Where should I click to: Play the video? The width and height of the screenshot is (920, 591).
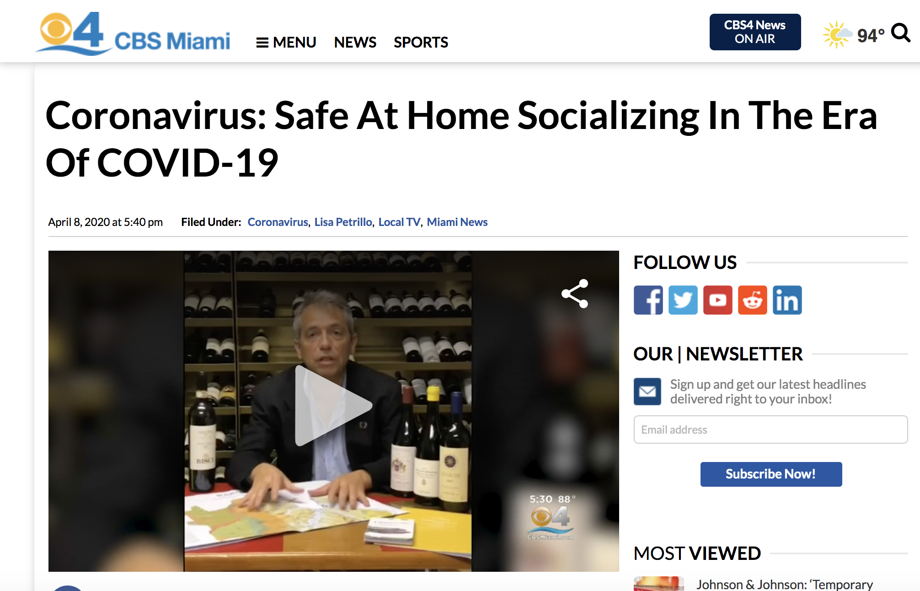point(333,405)
